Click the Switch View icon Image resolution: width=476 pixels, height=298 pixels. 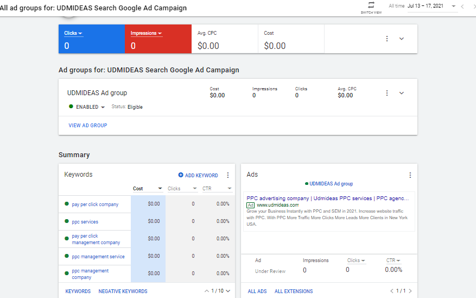pos(371,5)
